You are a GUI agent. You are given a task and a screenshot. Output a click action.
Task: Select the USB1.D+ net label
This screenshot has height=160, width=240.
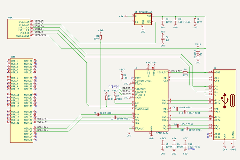pyautogui.click(x=39, y=29)
